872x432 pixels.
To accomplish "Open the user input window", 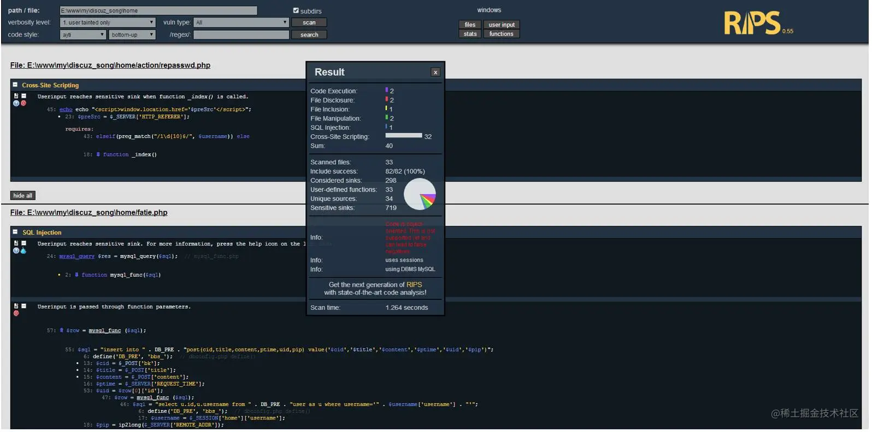I will pyautogui.click(x=502, y=25).
